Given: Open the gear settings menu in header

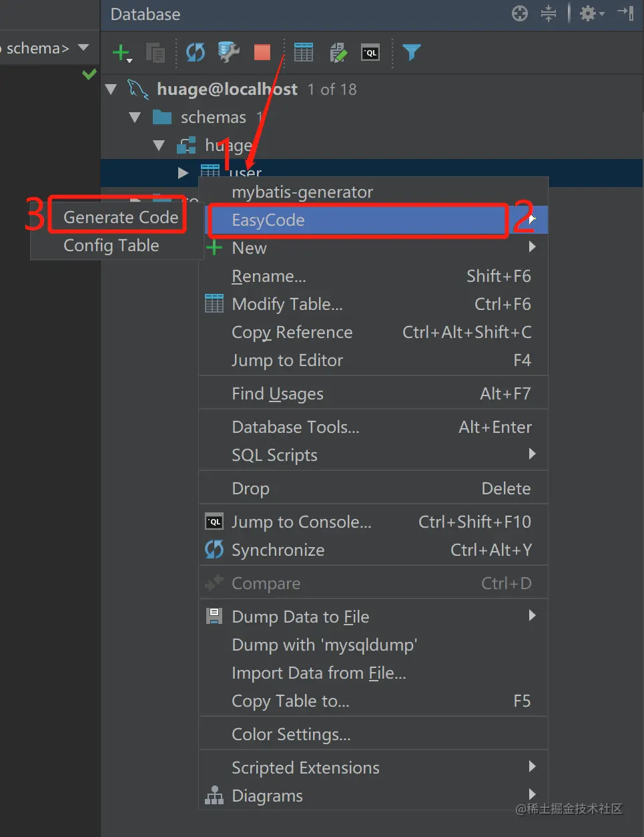Looking at the screenshot, I should tap(592, 13).
